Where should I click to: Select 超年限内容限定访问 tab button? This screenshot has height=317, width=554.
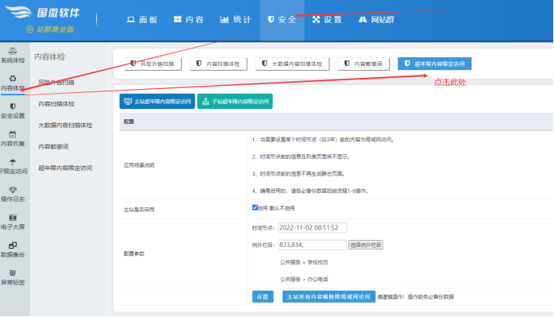(435, 64)
